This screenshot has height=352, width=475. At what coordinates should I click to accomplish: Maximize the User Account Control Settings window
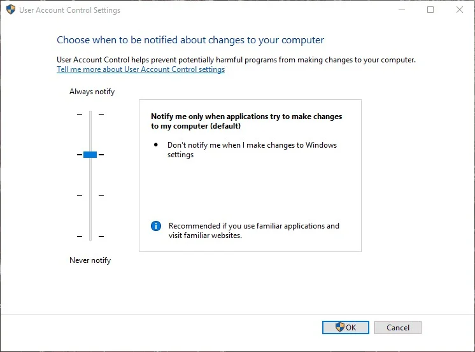click(430, 10)
